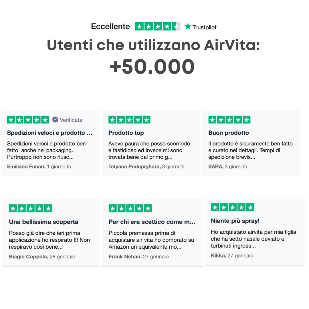This screenshot has width=309, height=309.
Task: Click the top Trustpilot rating stars
Action: [x=158, y=27]
